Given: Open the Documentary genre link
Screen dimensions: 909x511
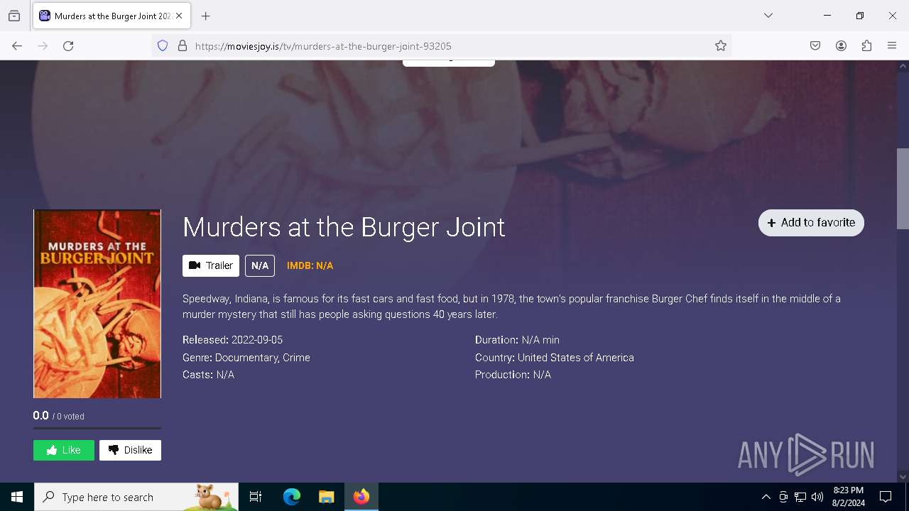Looking at the screenshot, I should pyautogui.click(x=246, y=358).
